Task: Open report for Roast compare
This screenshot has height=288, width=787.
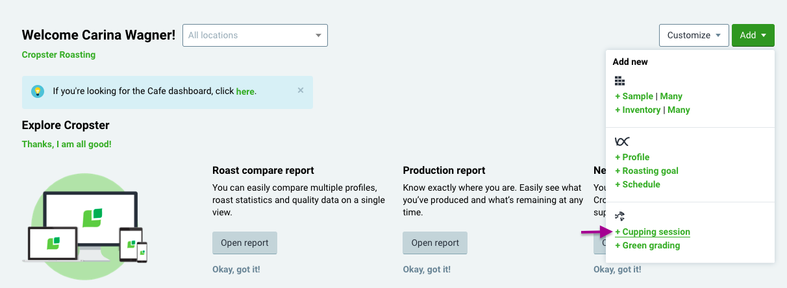Action: pyautogui.click(x=245, y=243)
